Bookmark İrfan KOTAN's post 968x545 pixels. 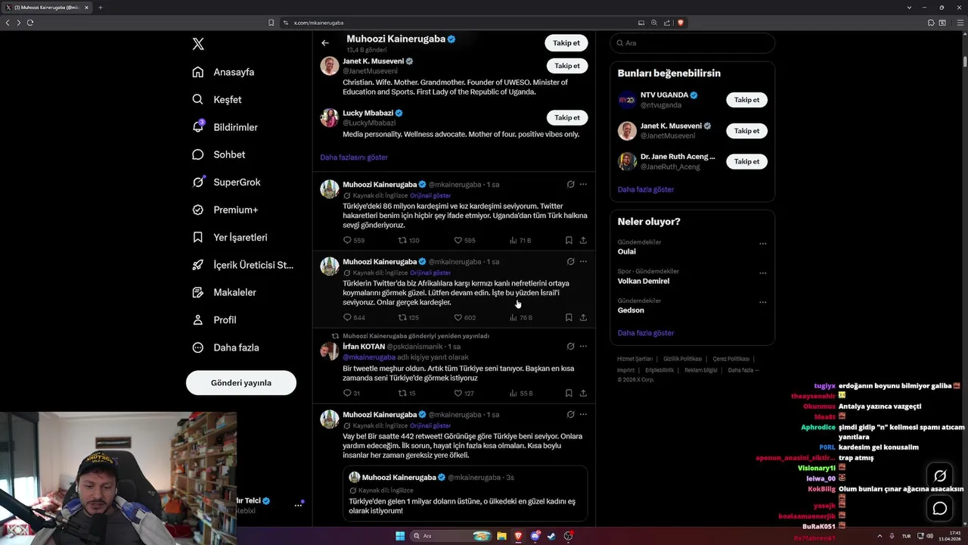coord(569,394)
